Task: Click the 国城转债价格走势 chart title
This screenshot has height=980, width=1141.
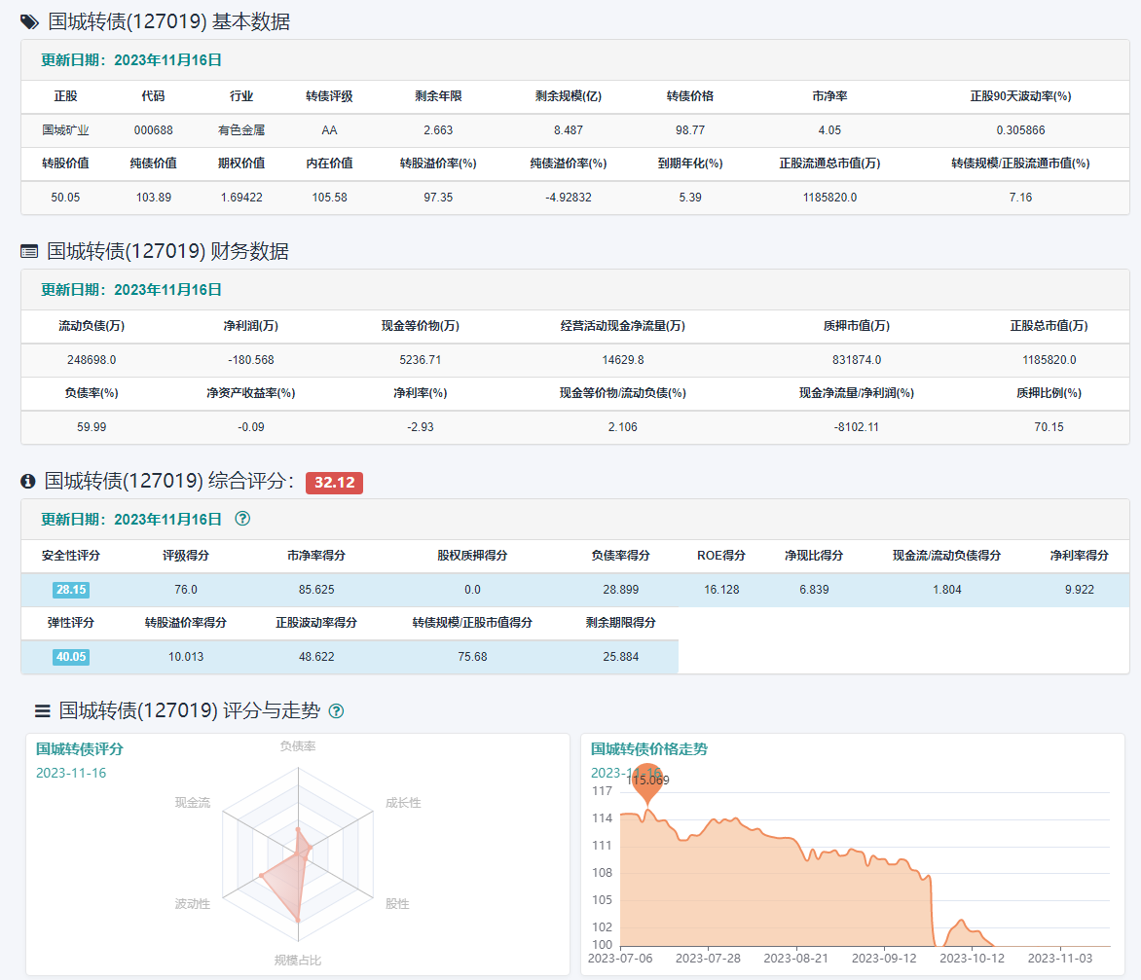Action: coord(649,748)
